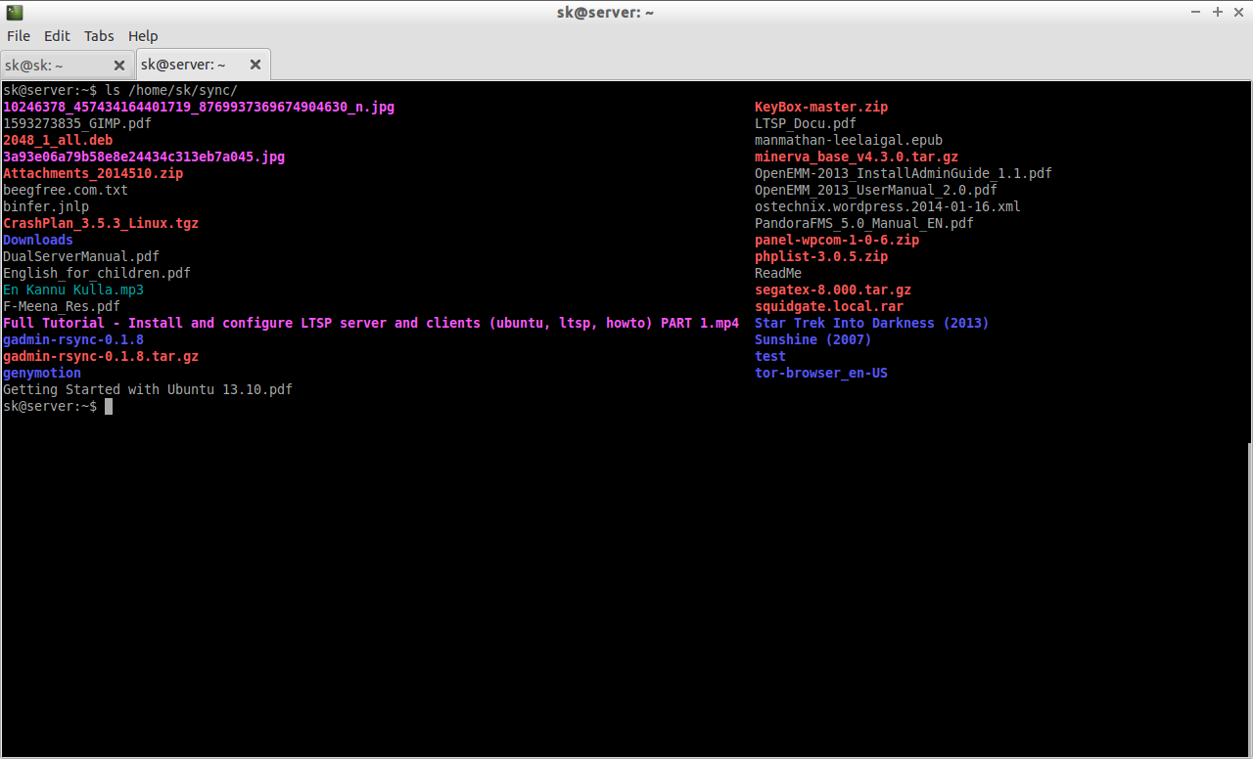Click LTSP_Docu.pdf in the listing
1253x759 pixels.
[x=806, y=123]
